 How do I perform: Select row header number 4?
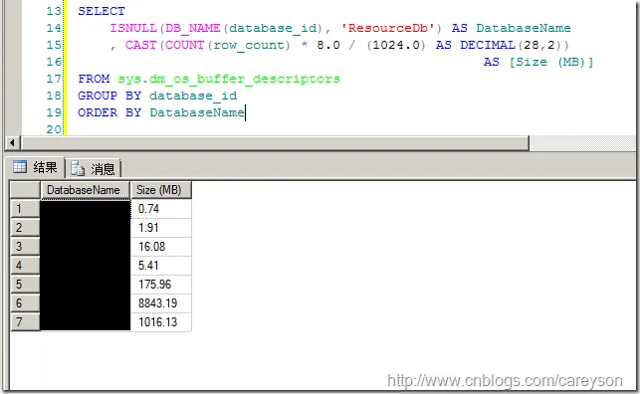(x=25, y=266)
